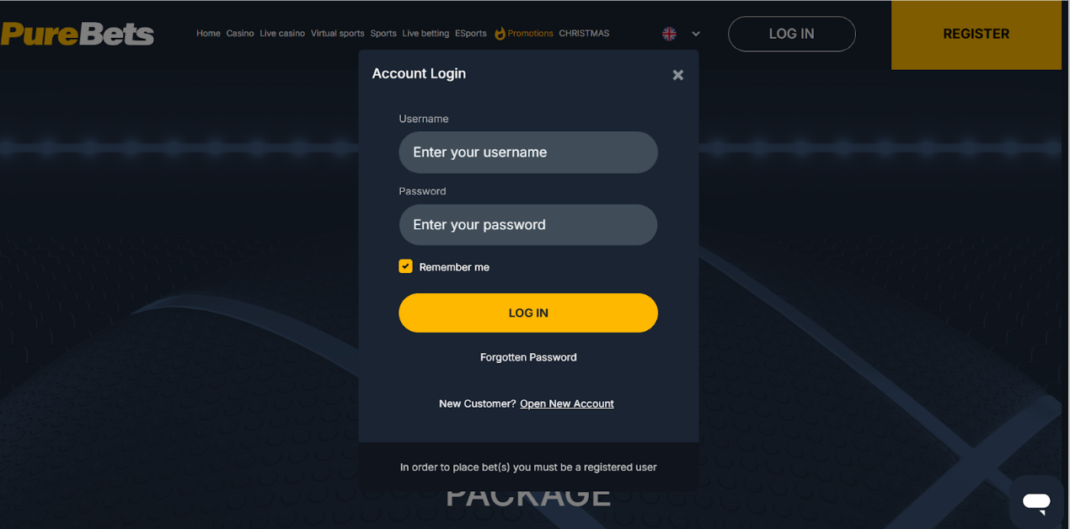Close the Account Login dialog

[x=677, y=75]
